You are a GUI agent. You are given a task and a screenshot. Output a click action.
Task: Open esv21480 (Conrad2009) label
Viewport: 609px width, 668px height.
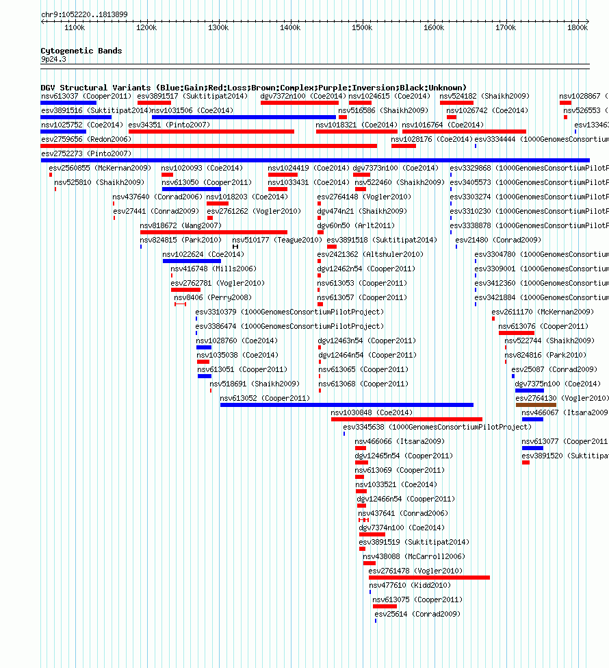coord(498,240)
